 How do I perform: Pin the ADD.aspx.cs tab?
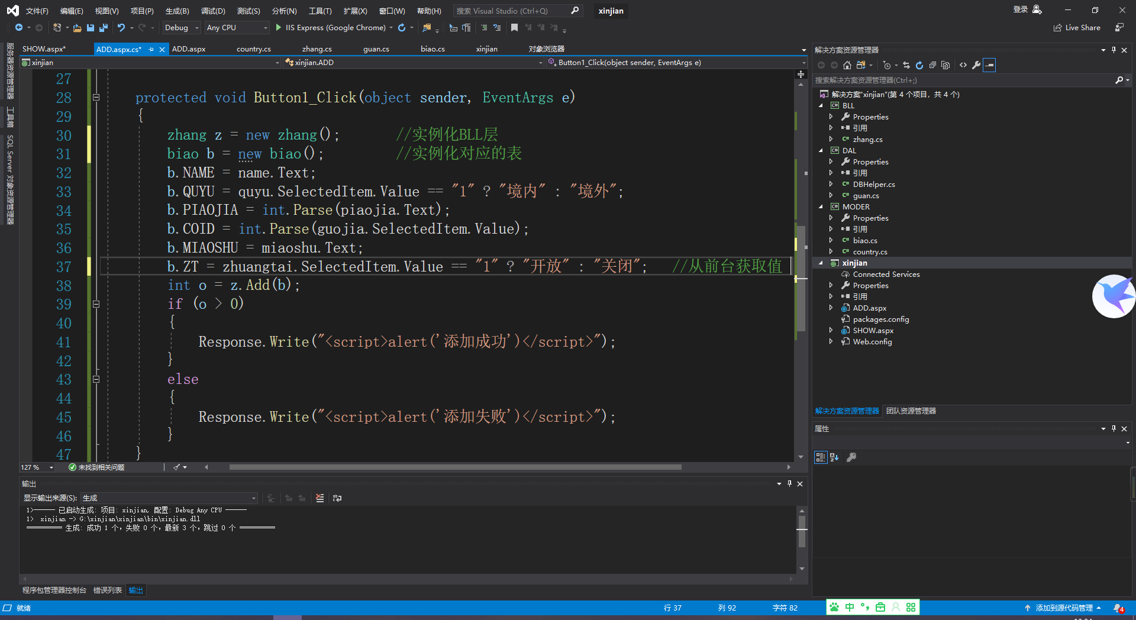[151, 50]
